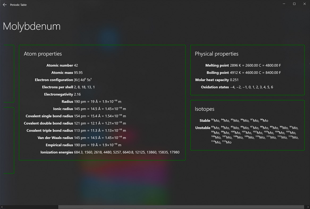Click the Electronegativity value 2.16

click(x=77, y=94)
